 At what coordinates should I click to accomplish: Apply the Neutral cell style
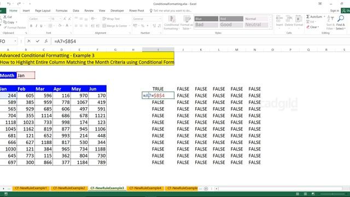pos(256,25)
